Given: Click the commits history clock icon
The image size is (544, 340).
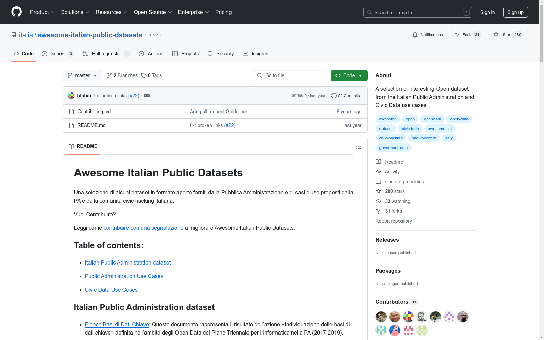Looking at the screenshot, I should pos(334,96).
